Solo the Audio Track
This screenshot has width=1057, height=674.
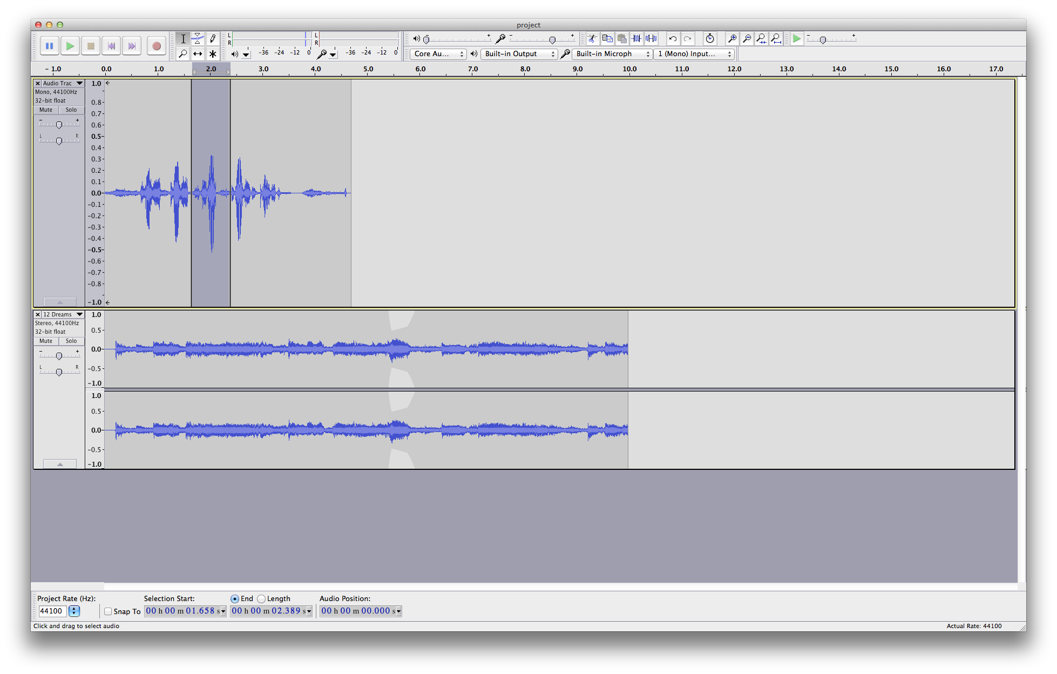[71, 110]
